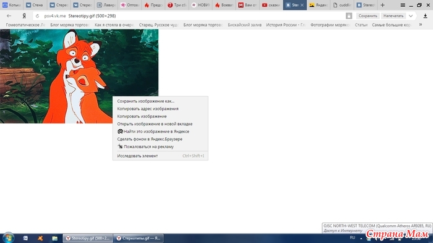Reload the page with the refresh icon
This screenshot has height=243, width=433.
37,16
